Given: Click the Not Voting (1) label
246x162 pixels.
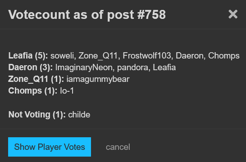Looking at the screenshot, I should [37, 115].
